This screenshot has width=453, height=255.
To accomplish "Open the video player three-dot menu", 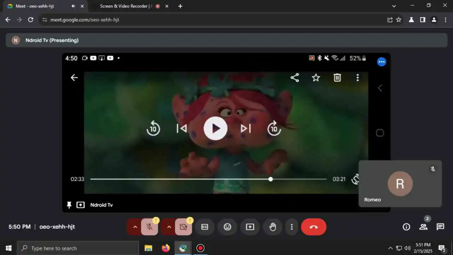I will click(x=358, y=78).
